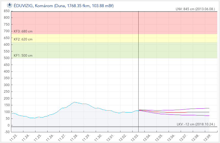
Task: Click the right end of the lower purple forecast line
Action: [x=209, y=116]
